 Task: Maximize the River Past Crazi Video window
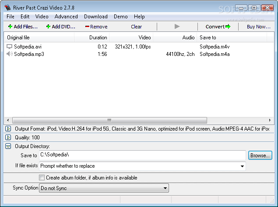click(254, 8)
